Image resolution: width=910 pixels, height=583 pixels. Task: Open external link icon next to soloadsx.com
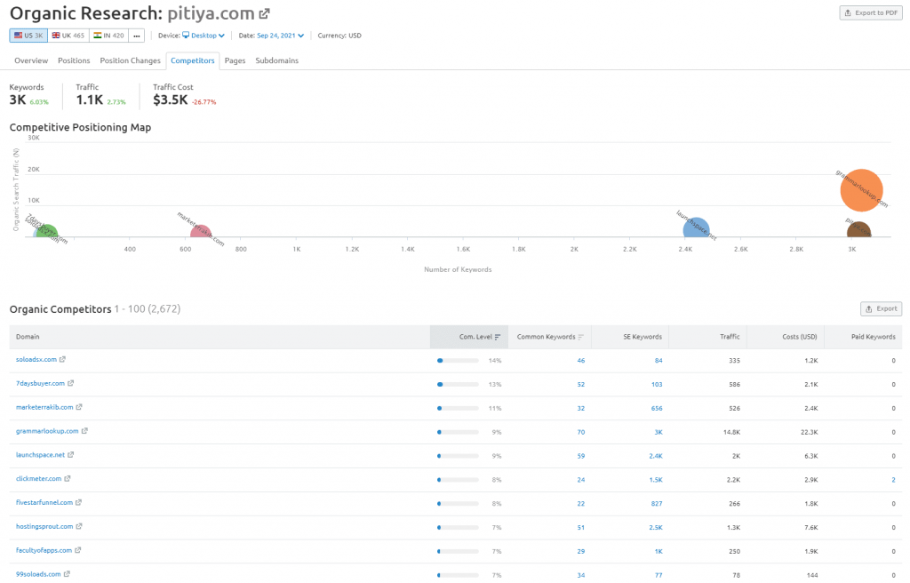(x=63, y=359)
